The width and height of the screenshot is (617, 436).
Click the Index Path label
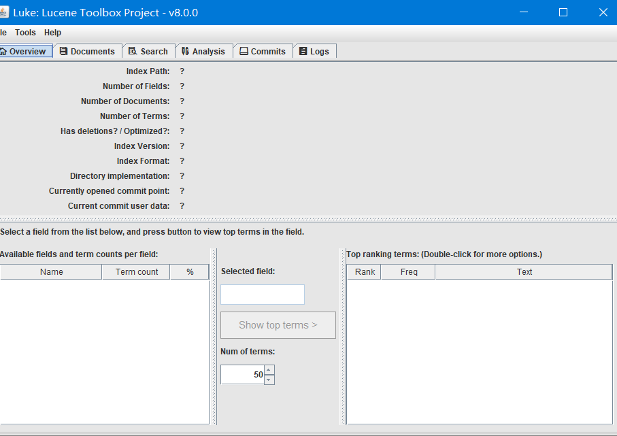tap(148, 71)
